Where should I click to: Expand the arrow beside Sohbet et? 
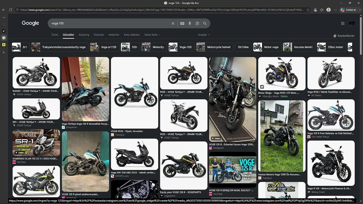tap(360, 10)
